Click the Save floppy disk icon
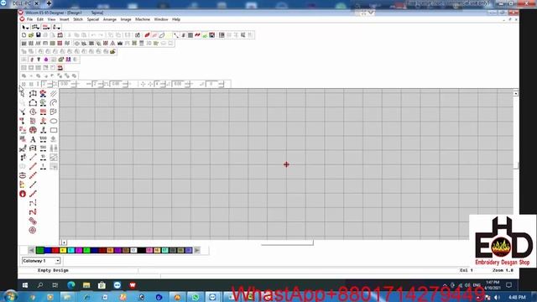This screenshot has width=537, height=302. pos(38,35)
